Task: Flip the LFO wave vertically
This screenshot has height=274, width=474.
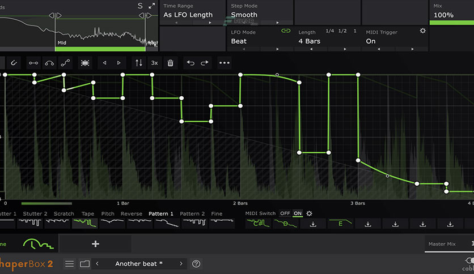Action: (138, 63)
